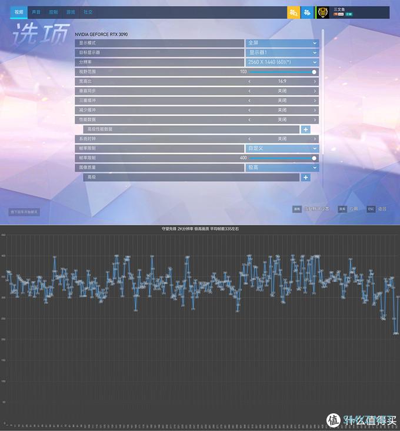Click the 应用 apply button

coord(354,209)
